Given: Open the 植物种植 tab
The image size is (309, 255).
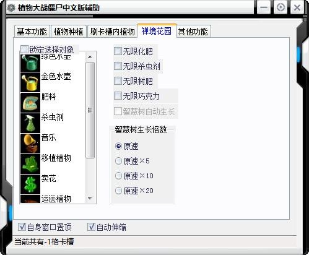Looking at the screenshot, I should point(69,32).
